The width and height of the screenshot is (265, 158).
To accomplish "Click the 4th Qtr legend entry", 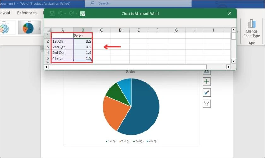I will point(152,141).
